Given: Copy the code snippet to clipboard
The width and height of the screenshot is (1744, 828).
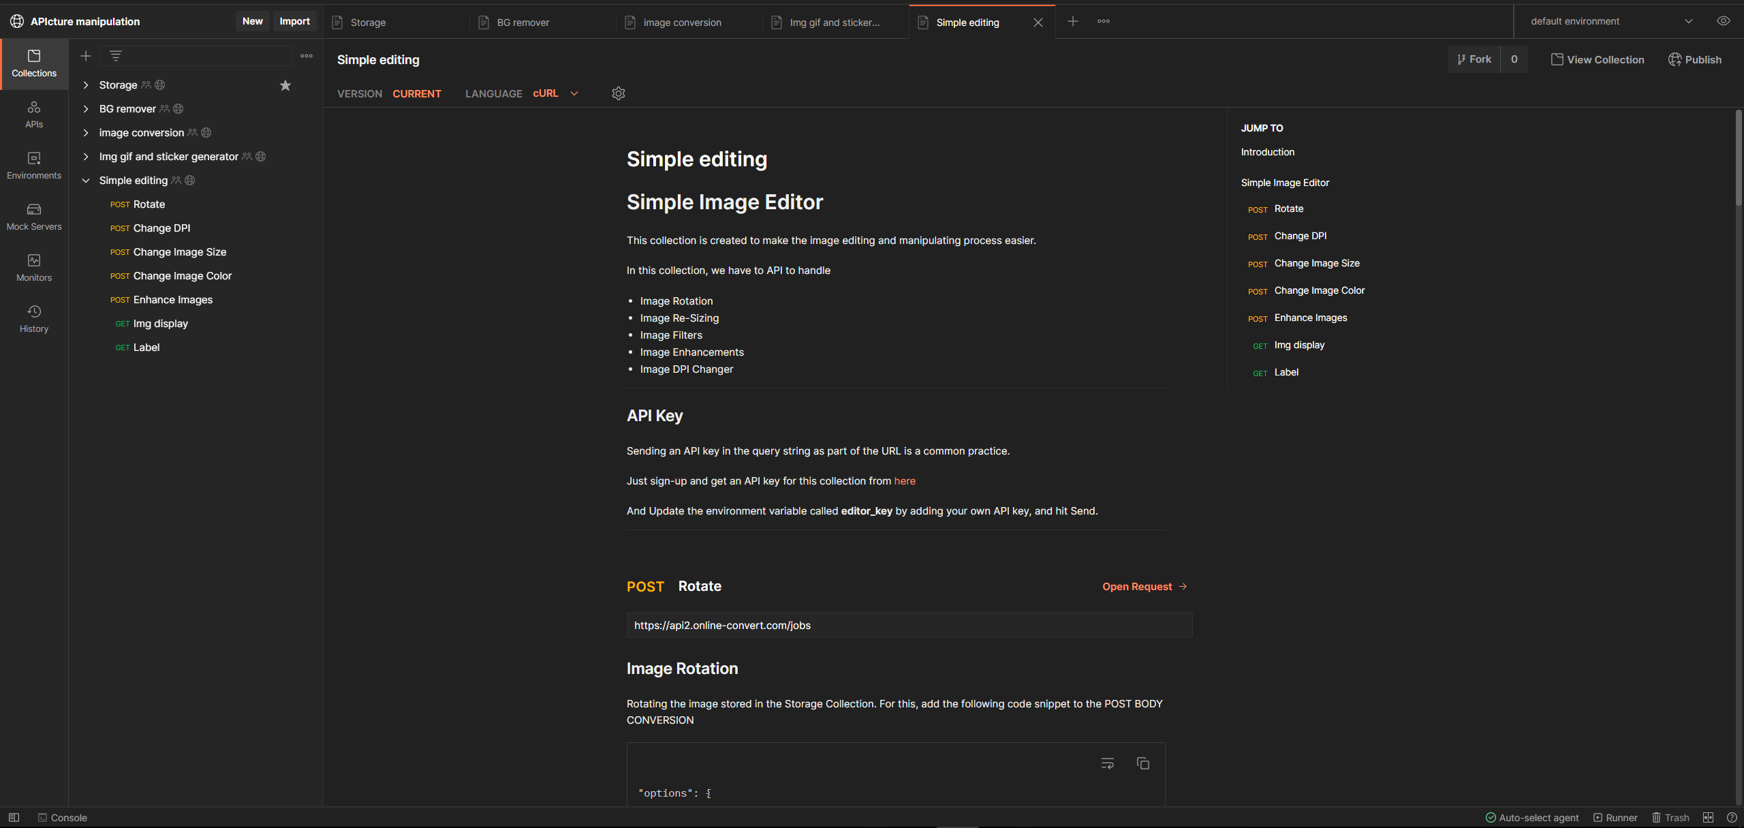Looking at the screenshot, I should (1142, 763).
